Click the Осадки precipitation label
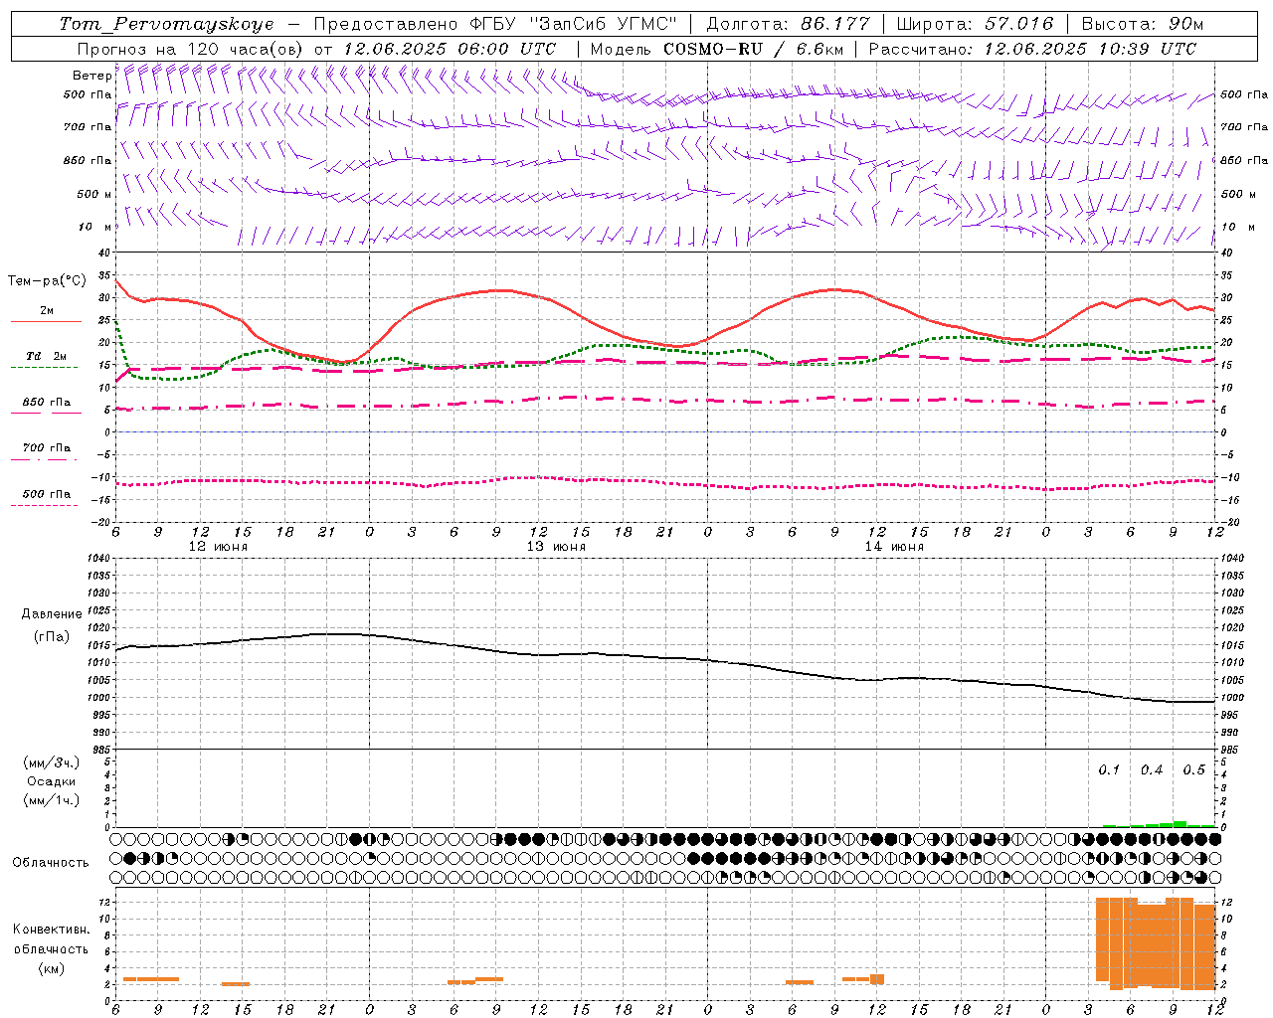Image resolution: width=1273 pixels, height=1018 pixels. [52, 781]
